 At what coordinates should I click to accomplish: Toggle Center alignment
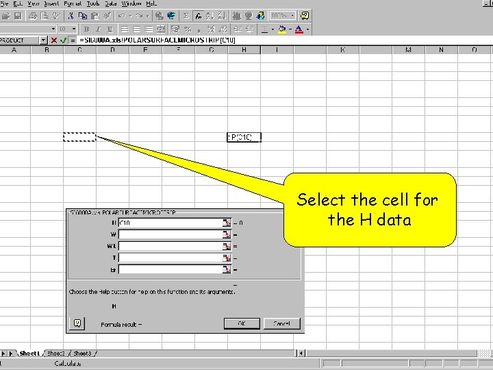[x=137, y=29]
